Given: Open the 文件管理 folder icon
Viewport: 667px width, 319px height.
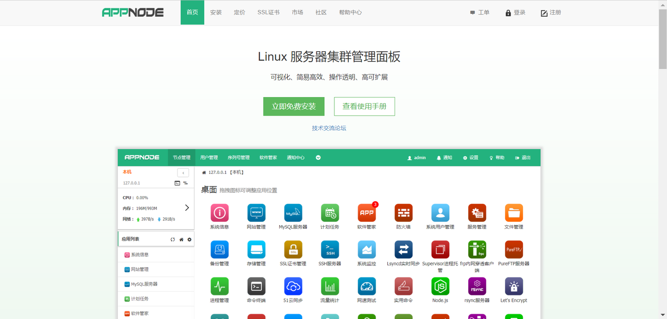Looking at the screenshot, I should tap(514, 213).
